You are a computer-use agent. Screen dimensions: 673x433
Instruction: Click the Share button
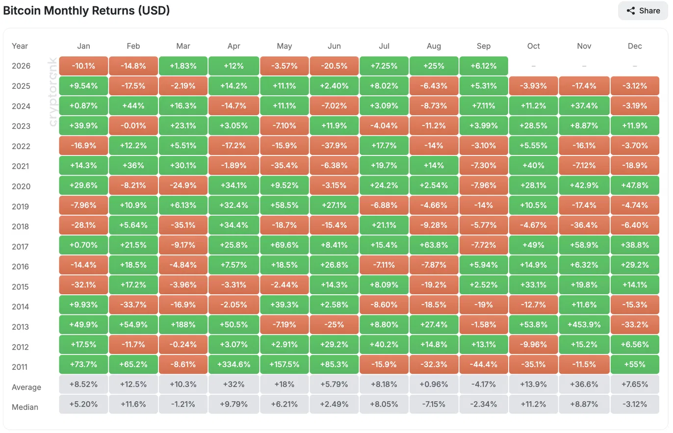tap(643, 11)
